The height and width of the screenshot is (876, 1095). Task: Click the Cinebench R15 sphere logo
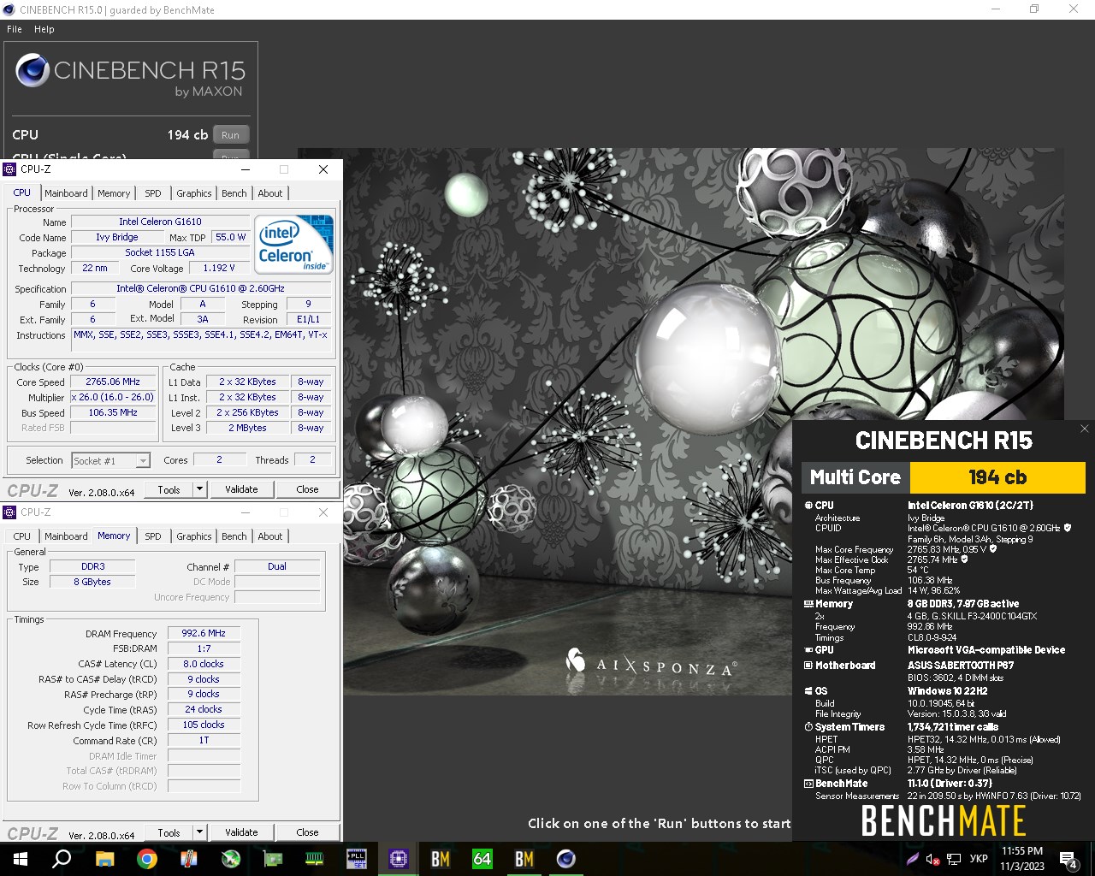[32, 70]
